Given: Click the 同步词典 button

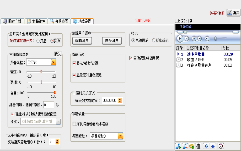Looking at the screenshot, I should (x=112, y=41).
